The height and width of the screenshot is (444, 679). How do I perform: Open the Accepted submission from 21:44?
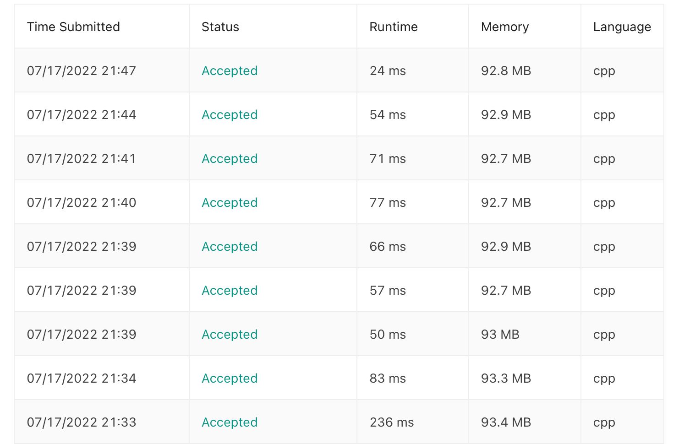(229, 114)
